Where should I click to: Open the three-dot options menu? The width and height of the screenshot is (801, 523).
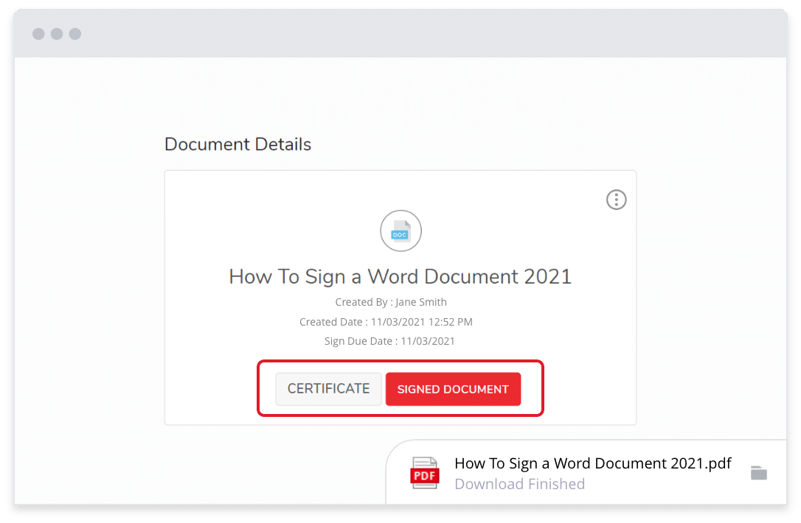[x=616, y=200]
